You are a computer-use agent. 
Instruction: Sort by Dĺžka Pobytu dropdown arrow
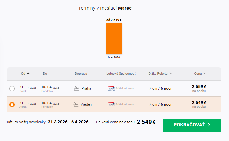pyautogui.click(x=171, y=74)
